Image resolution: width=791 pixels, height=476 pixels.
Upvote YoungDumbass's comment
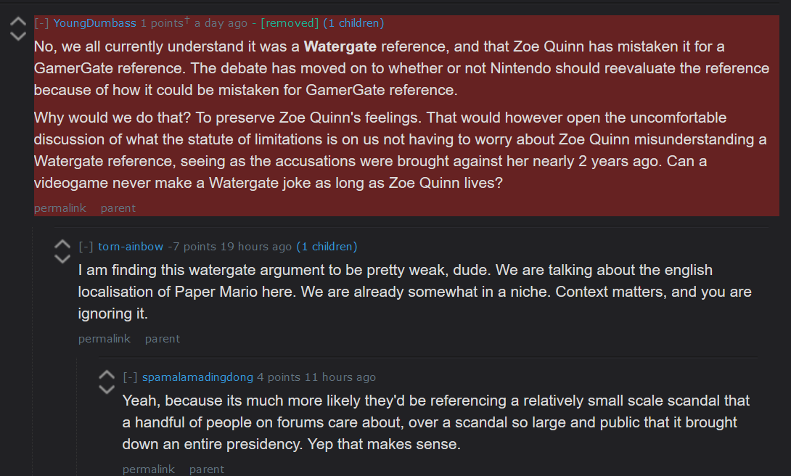tap(18, 22)
